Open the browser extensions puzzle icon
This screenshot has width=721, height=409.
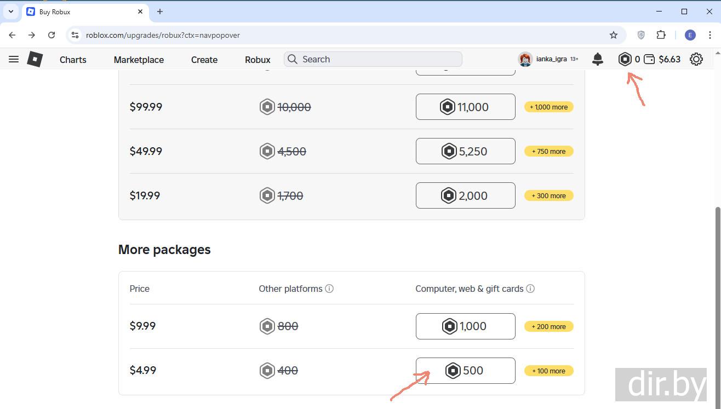pos(661,35)
